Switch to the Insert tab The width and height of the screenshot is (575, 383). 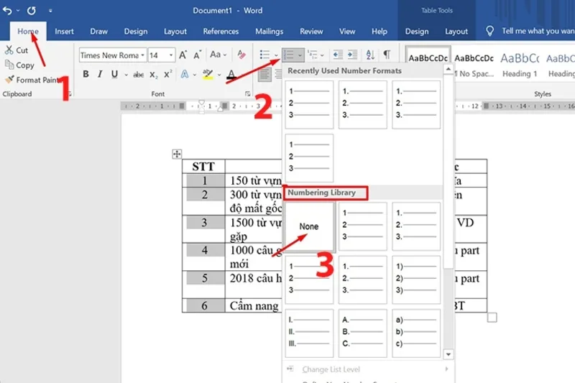pyautogui.click(x=64, y=32)
